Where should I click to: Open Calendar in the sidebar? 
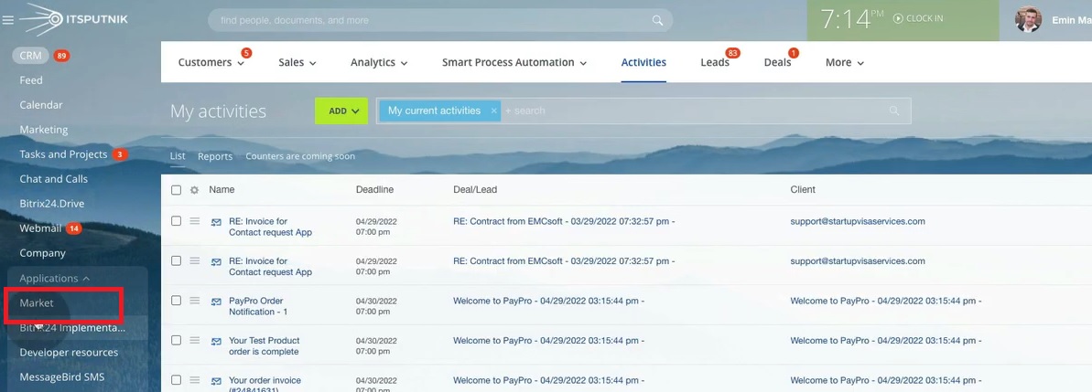click(x=41, y=105)
